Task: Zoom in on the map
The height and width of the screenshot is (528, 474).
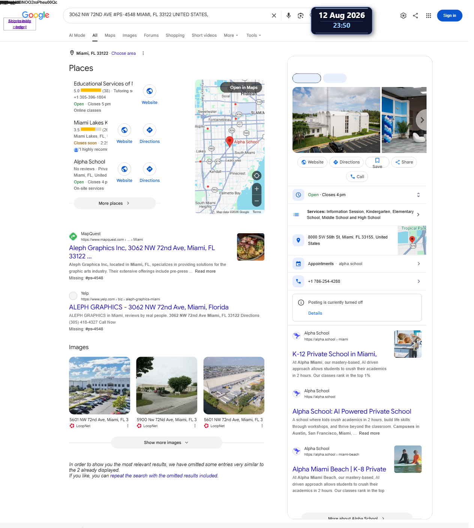Action: pyautogui.click(x=257, y=189)
